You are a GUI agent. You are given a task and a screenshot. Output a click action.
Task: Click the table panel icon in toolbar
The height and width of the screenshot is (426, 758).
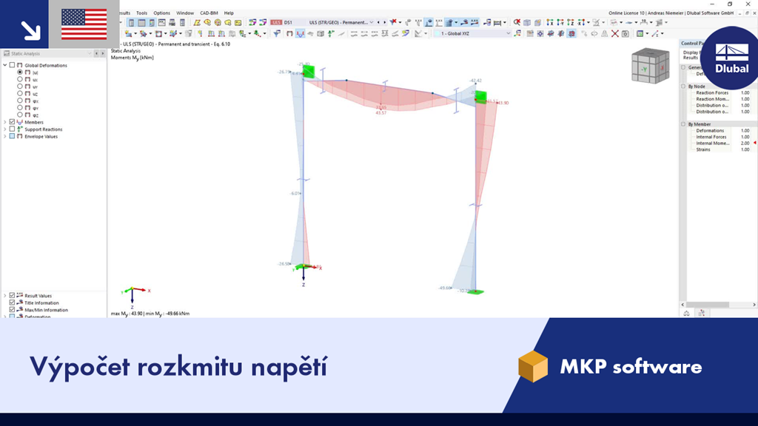[x=141, y=22]
